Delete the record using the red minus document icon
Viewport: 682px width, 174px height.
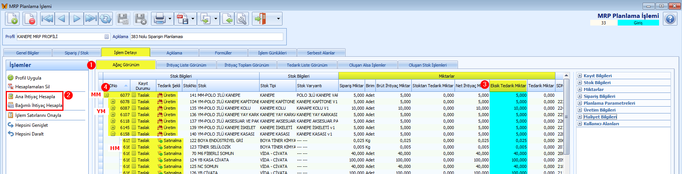(30, 19)
